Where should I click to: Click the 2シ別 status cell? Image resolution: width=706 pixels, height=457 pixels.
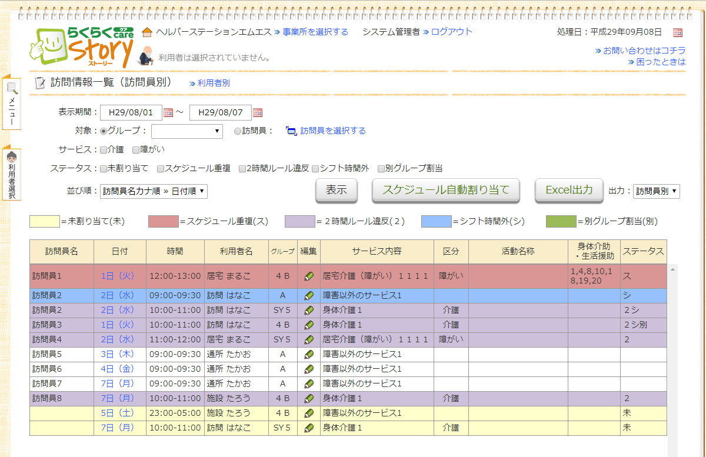pyautogui.click(x=644, y=325)
